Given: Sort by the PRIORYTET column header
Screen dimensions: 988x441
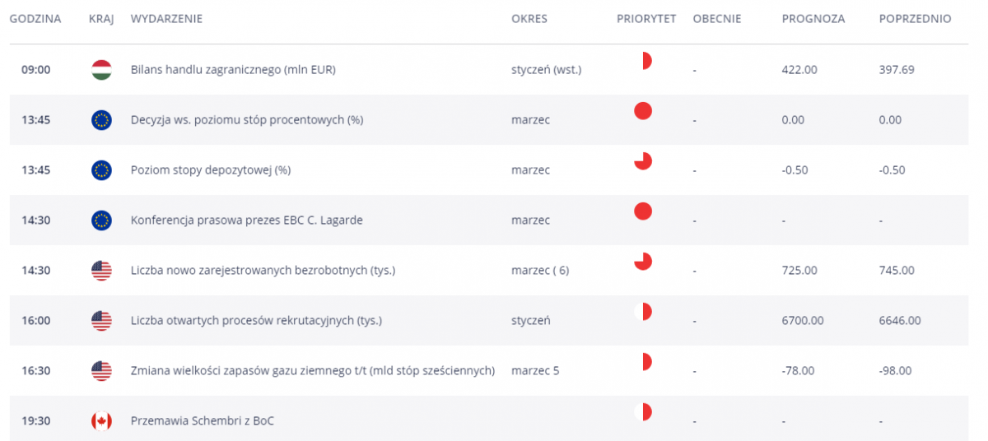Looking at the screenshot, I should click(646, 19).
